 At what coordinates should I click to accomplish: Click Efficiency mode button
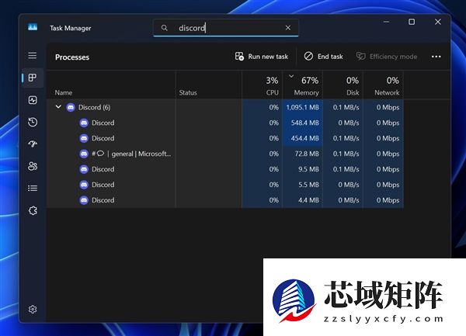click(x=387, y=57)
